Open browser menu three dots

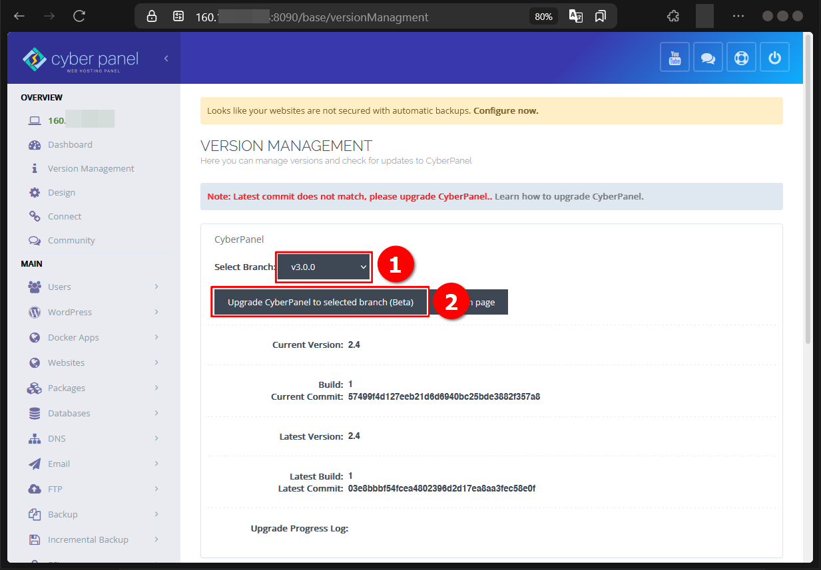coord(738,17)
